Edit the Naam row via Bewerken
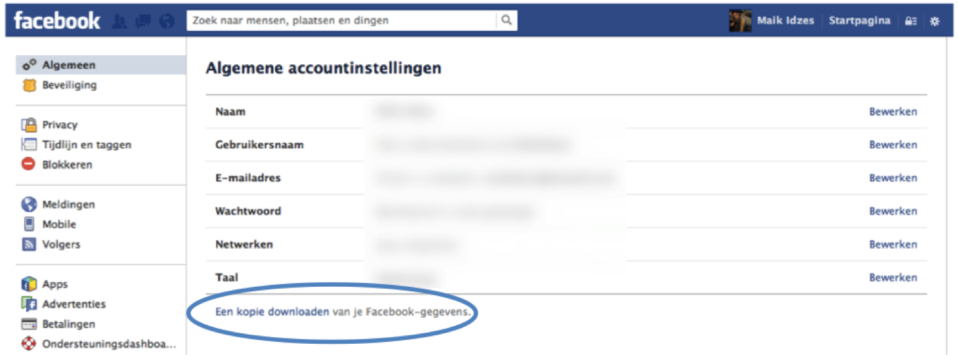Viewport: 958px width, 355px height. [x=893, y=112]
